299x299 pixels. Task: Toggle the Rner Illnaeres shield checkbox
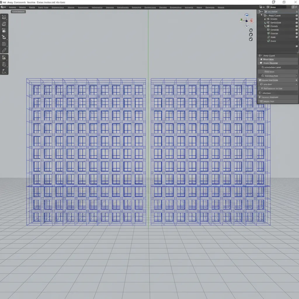(261, 63)
